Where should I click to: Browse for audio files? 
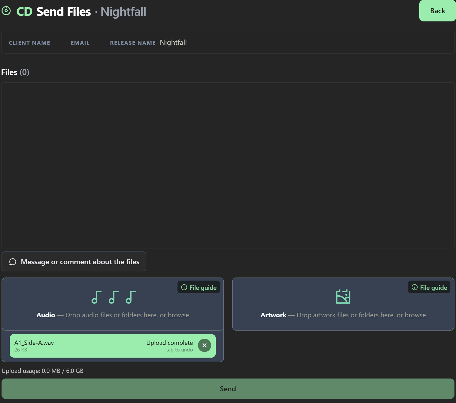click(x=178, y=315)
